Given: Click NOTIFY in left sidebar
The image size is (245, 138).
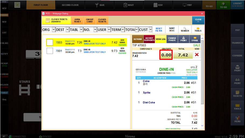Looking at the screenshot, I should [x=4, y=54].
